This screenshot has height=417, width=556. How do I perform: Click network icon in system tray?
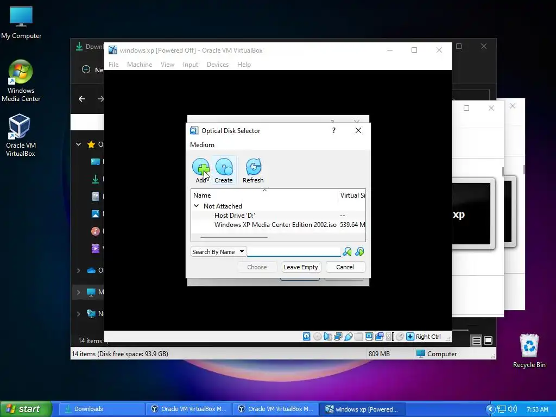pos(501,409)
